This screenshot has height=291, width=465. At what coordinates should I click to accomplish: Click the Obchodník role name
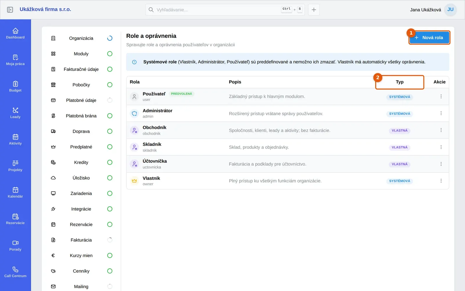[x=155, y=127]
